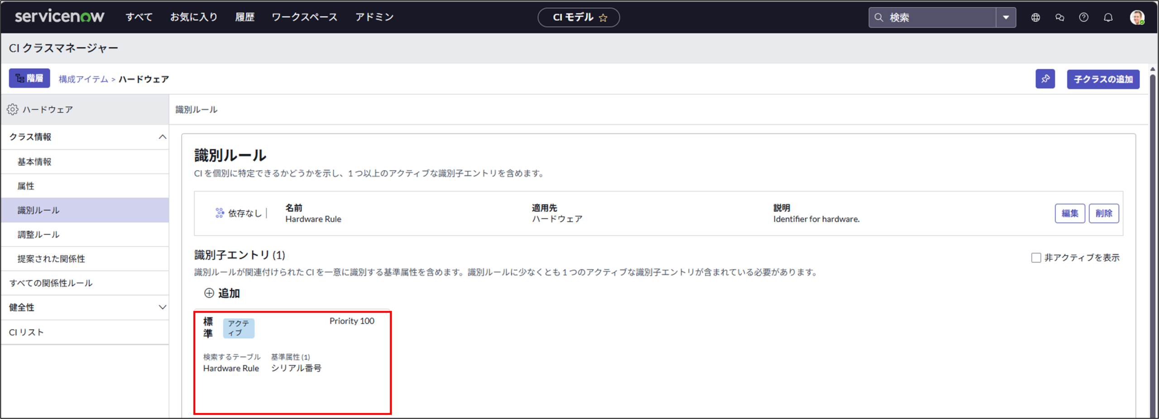Open the globe language selector

point(1035,17)
